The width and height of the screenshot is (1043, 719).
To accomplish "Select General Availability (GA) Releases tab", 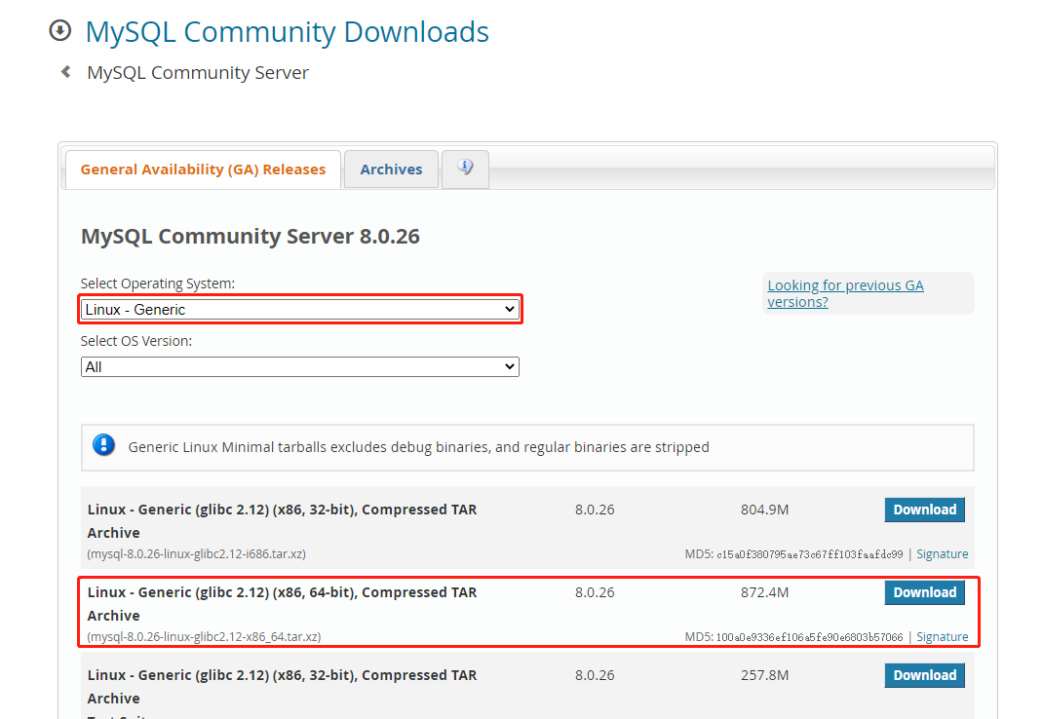I will [203, 170].
